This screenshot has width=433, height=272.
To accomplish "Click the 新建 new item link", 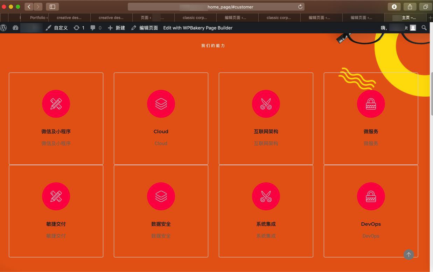I will click(116, 28).
